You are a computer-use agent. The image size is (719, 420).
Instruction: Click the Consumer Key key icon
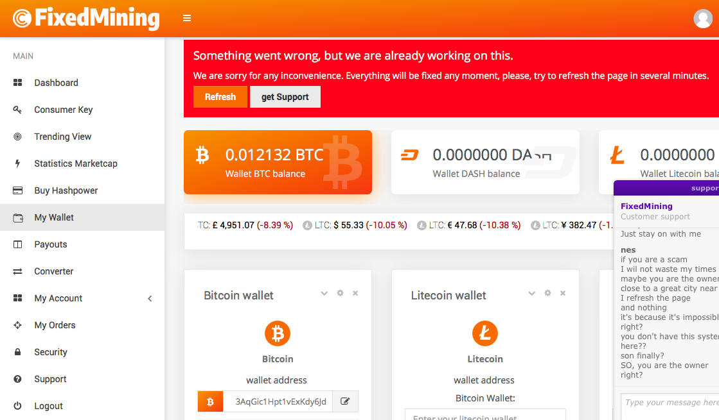click(17, 110)
